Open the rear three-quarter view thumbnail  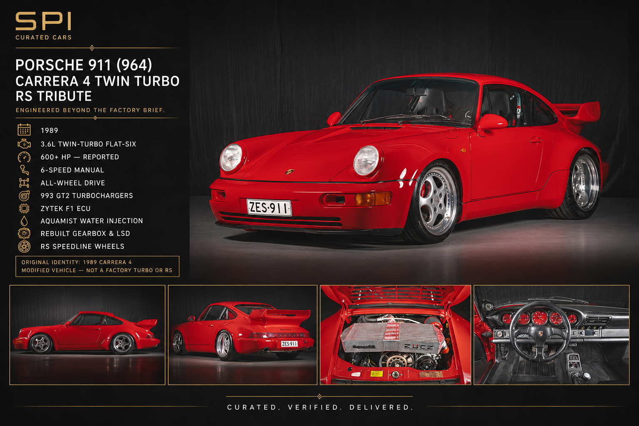[x=243, y=335]
